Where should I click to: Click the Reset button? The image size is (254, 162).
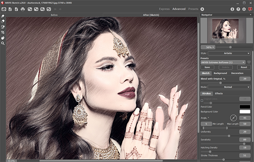(x=244, y=67)
